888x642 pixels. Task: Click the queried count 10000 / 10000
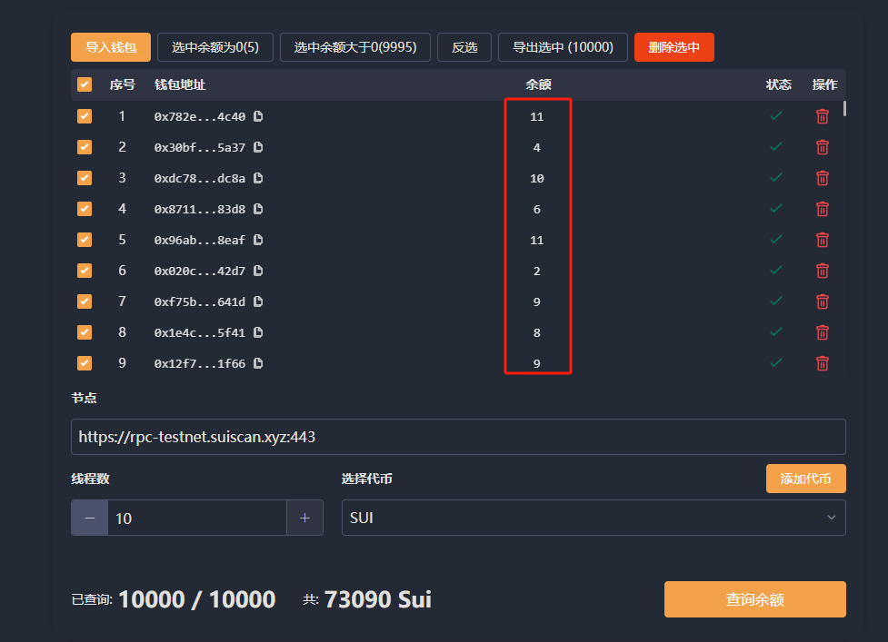197,599
